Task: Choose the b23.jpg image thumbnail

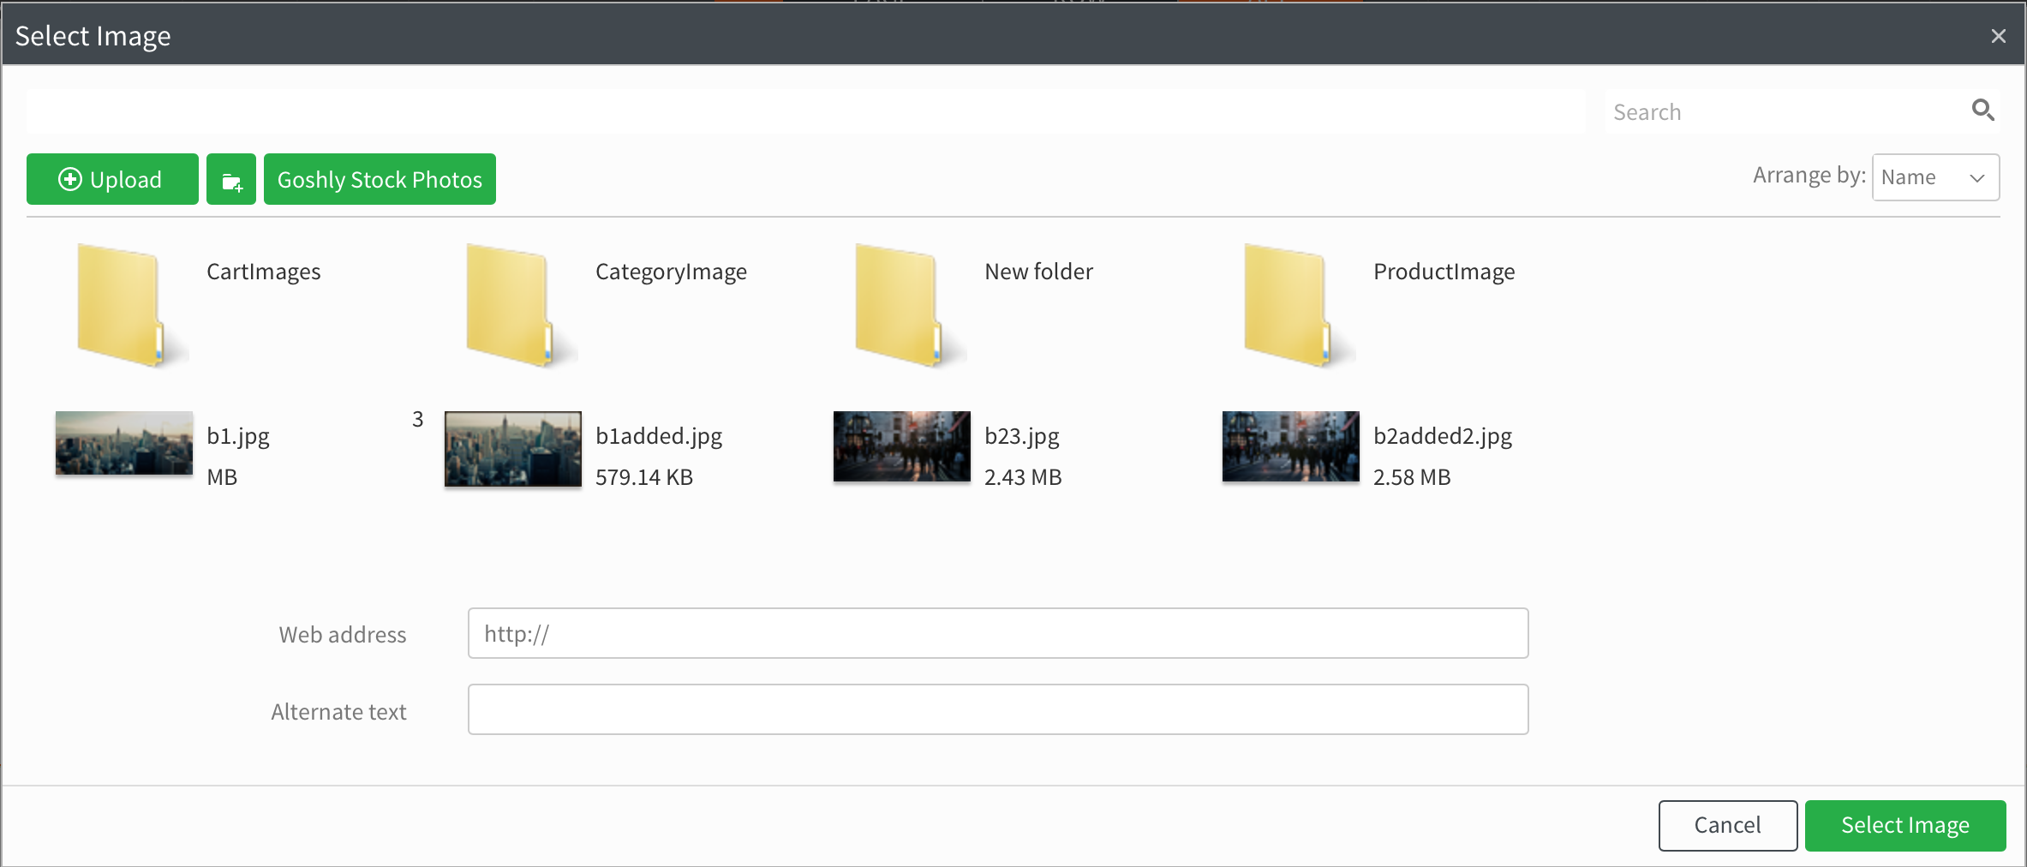Action: point(902,446)
